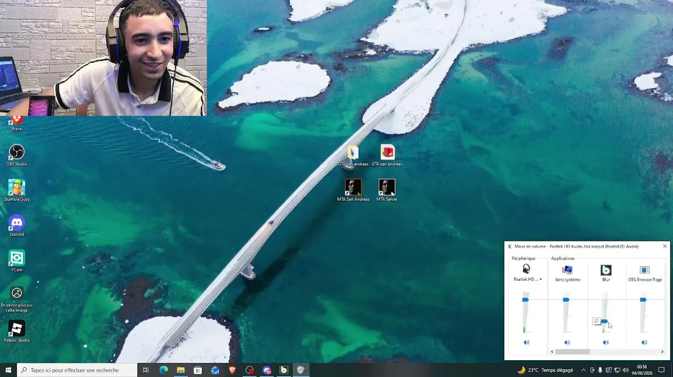Select the MTA San Andreas shortcut
673x377 pixels.
coord(353,191)
